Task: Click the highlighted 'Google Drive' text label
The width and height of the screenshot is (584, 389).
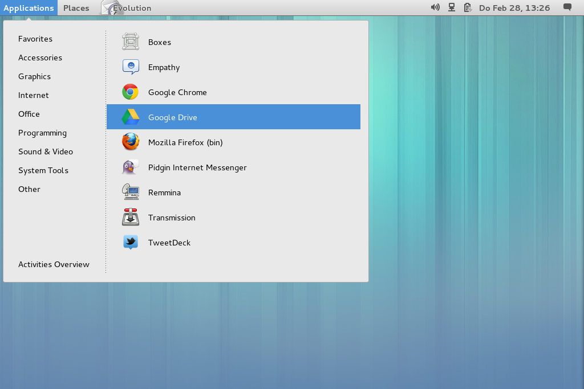Action: pos(172,117)
